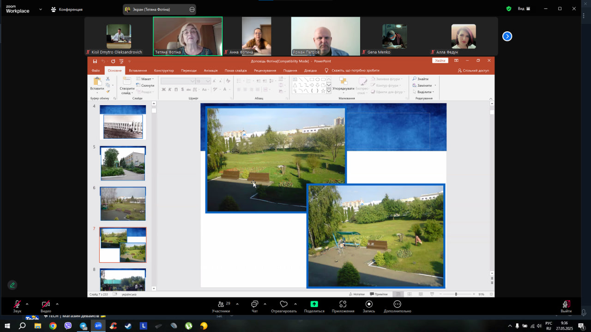Switch to the Анімація ribbon tab
591x332 pixels.
(211, 71)
